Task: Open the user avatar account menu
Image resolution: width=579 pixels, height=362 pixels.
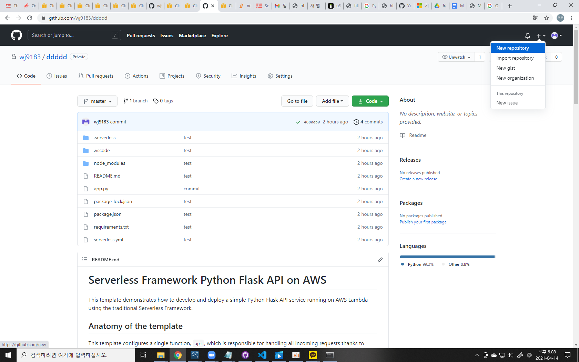Action: tap(556, 36)
